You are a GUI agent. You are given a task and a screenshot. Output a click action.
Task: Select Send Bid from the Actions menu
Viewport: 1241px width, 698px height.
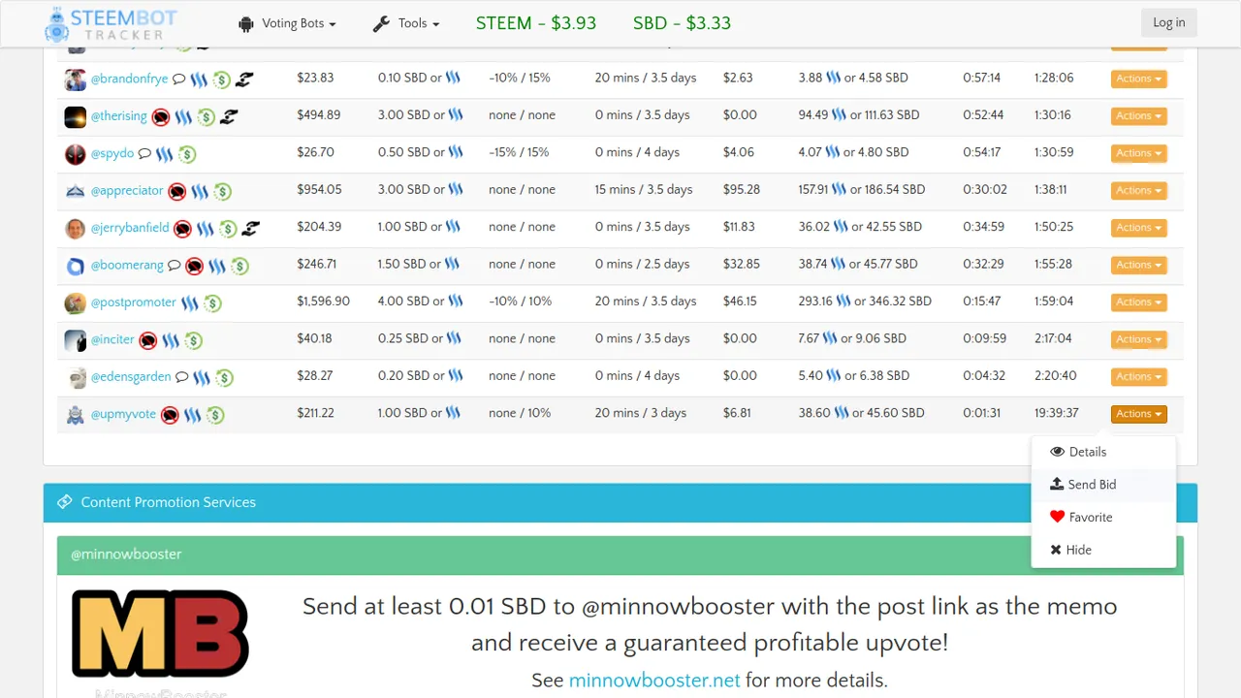coord(1103,485)
